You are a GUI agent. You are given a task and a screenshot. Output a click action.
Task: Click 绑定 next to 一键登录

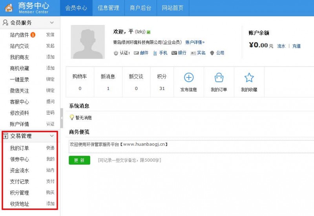coord(50,79)
